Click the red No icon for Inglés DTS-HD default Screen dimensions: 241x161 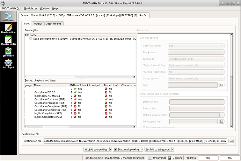[x=75, y=96]
